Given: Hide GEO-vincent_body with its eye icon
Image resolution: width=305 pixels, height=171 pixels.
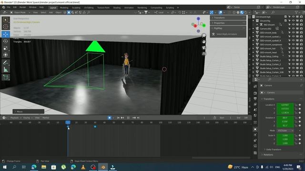Looking at the screenshot, I should 294,33.
